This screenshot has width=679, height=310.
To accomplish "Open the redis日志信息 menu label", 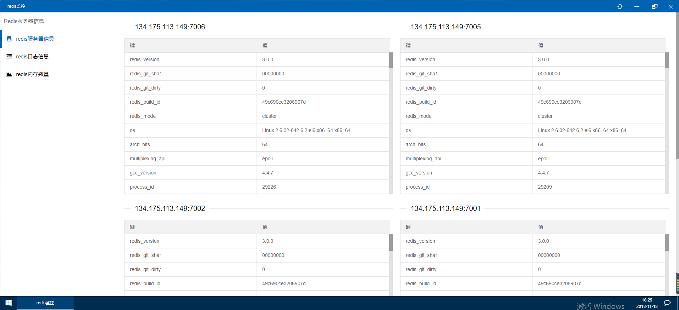I will coord(32,57).
